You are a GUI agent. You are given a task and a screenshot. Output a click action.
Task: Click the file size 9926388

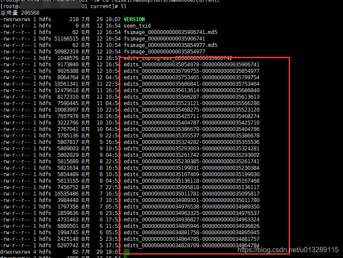68,71
